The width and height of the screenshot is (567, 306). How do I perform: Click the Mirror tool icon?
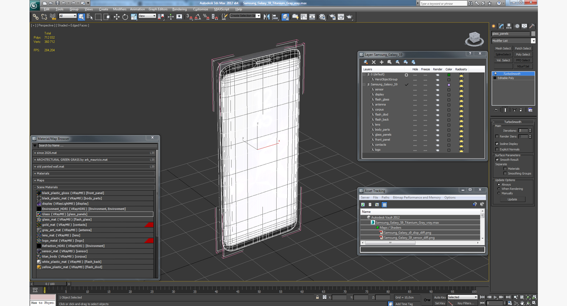[267, 17]
